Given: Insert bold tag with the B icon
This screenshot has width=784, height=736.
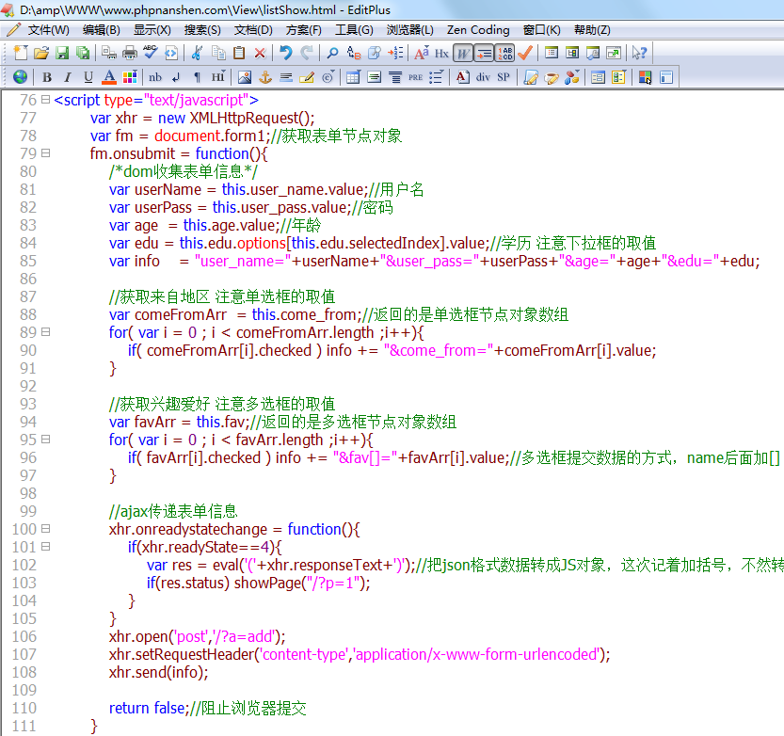Looking at the screenshot, I should pos(47,77).
